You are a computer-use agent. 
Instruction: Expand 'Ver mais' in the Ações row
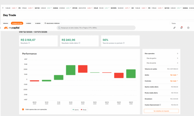[174, 75]
